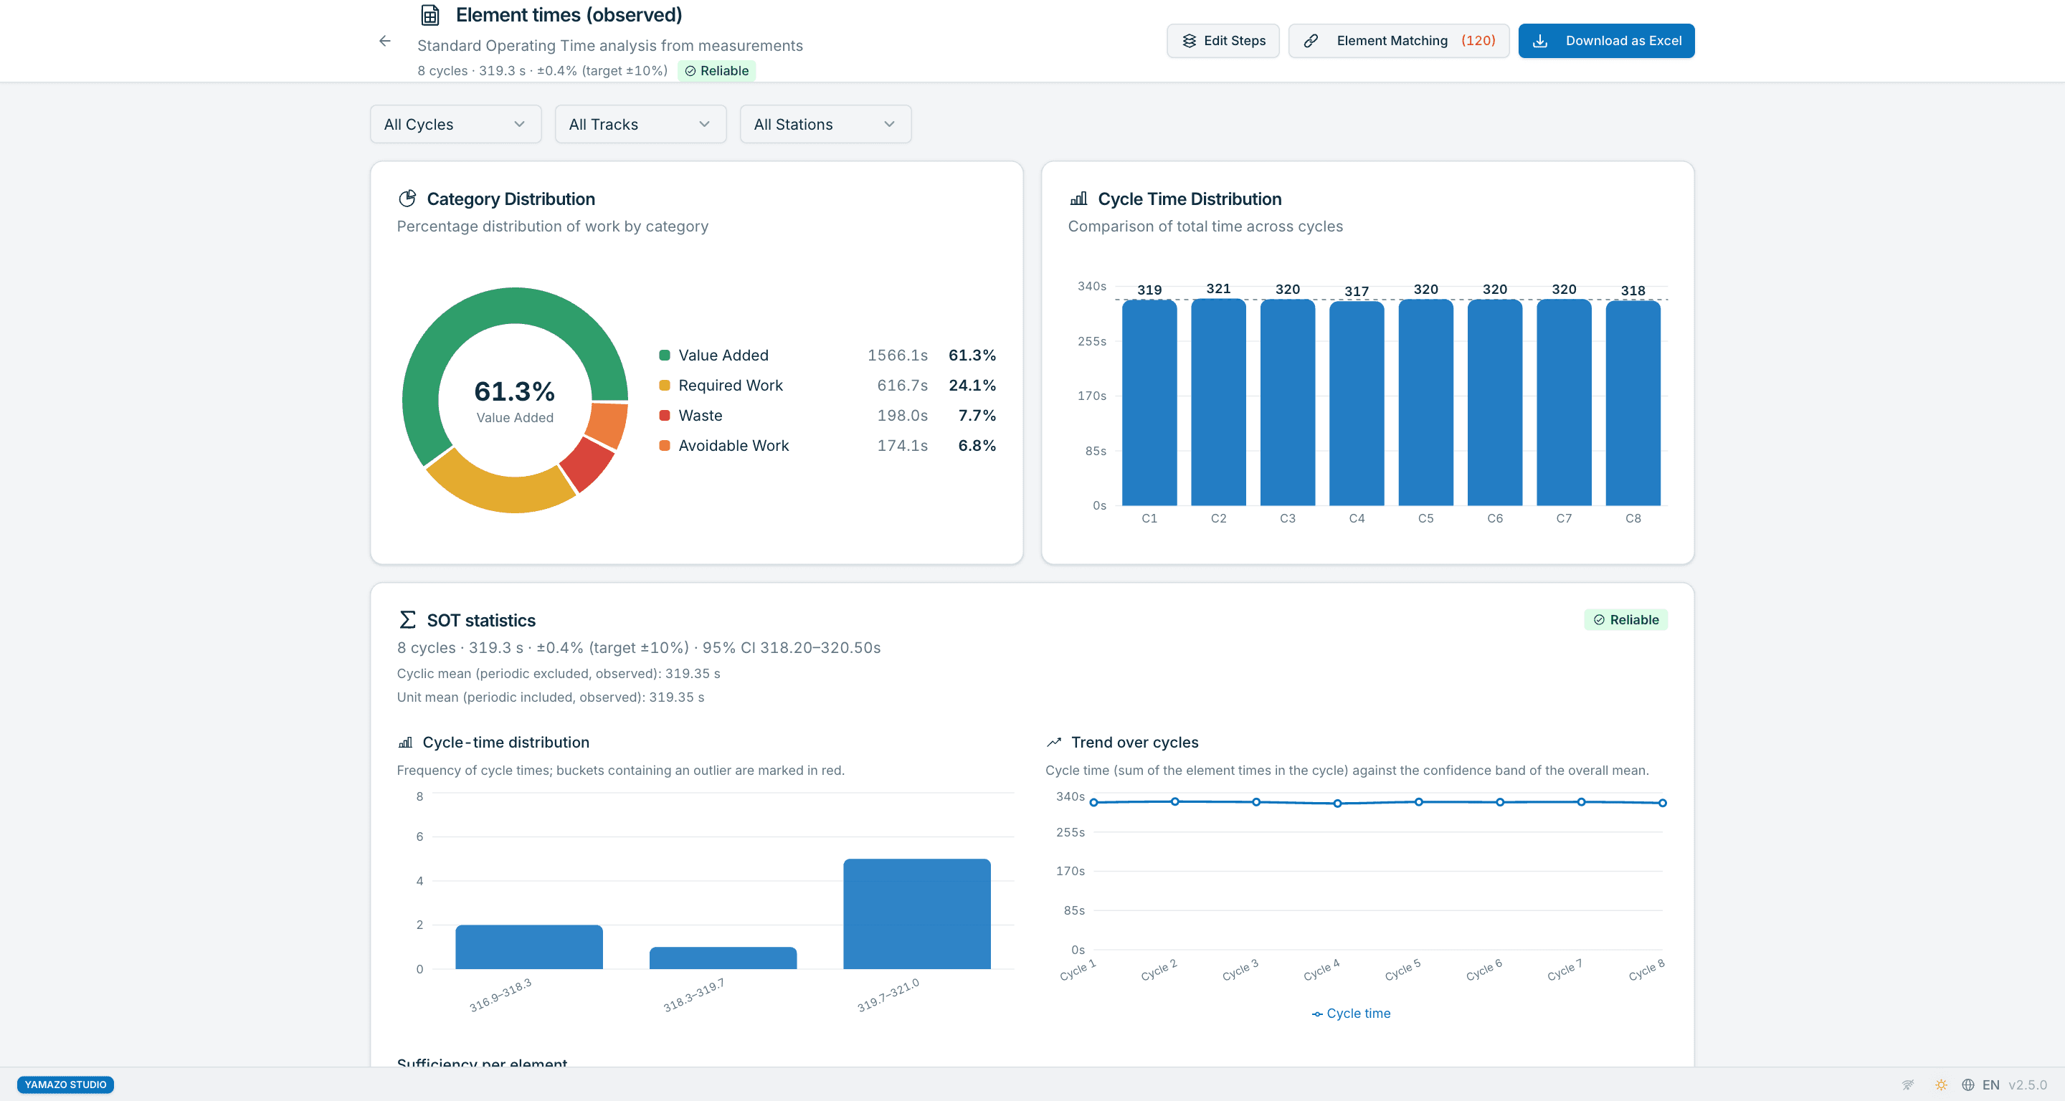Click the Cycle time legend entry
Image resolution: width=2065 pixels, height=1101 pixels.
1351,1014
